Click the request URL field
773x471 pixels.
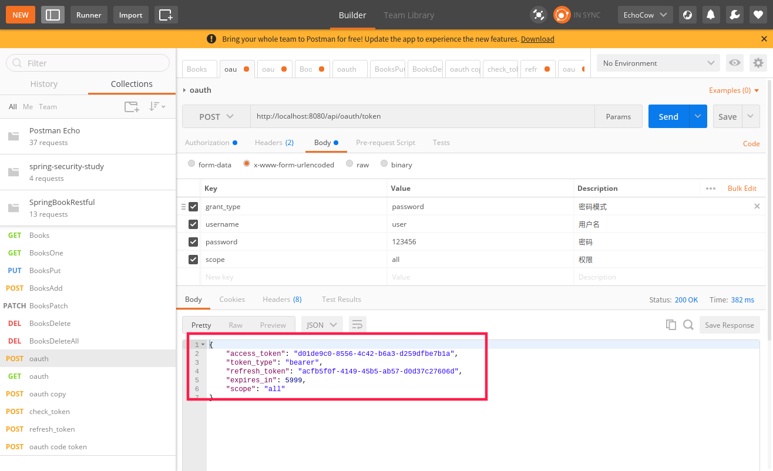pos(422,116)
